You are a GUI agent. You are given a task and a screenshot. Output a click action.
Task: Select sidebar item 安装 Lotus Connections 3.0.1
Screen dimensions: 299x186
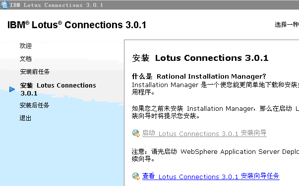[58, 89]
